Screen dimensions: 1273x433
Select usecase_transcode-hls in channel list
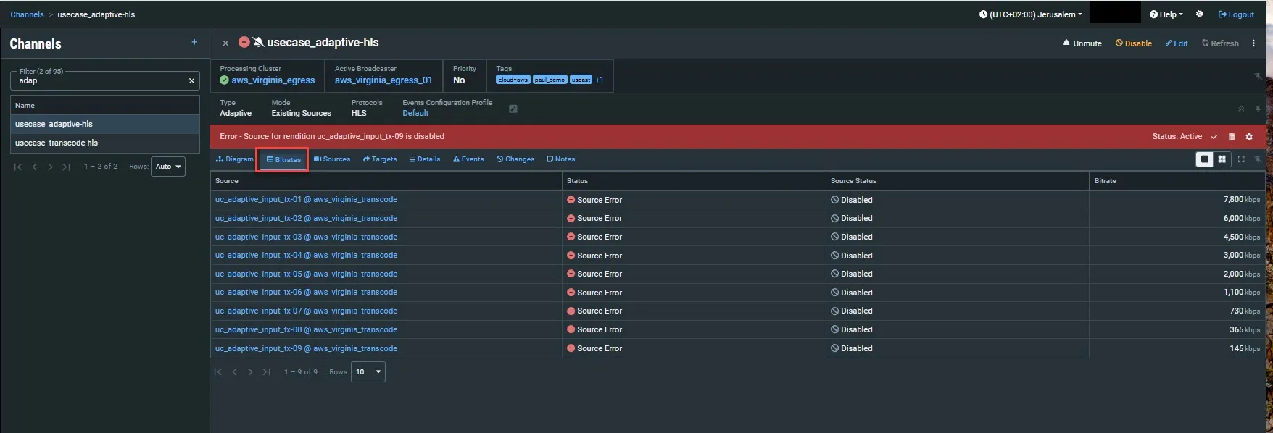[105, 143]
